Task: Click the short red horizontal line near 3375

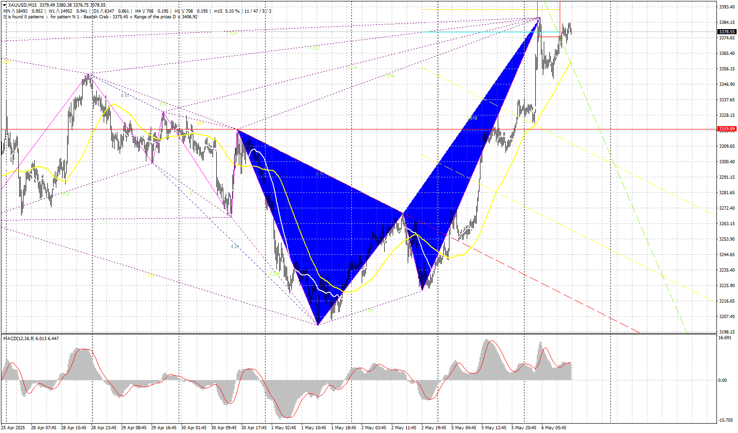Action: click(x=549, y=37)
